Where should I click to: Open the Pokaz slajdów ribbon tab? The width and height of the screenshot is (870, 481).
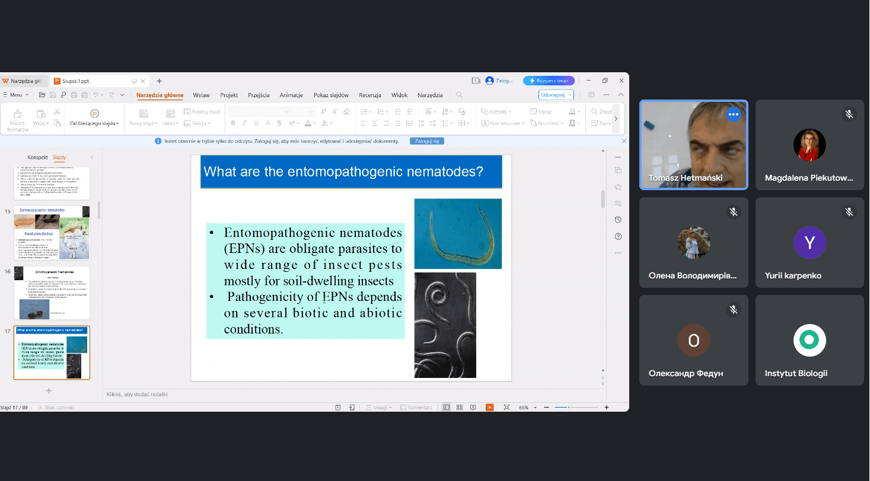pyautogui.click(x=331, y=95)
